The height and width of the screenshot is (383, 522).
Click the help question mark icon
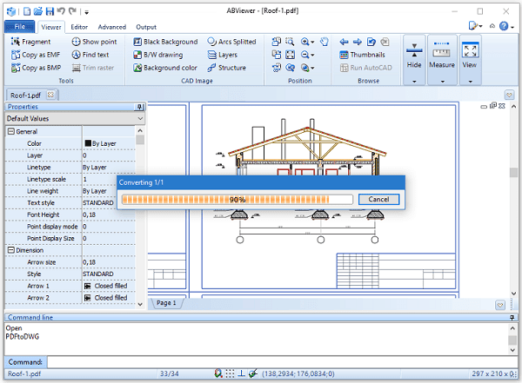point(504,26)
